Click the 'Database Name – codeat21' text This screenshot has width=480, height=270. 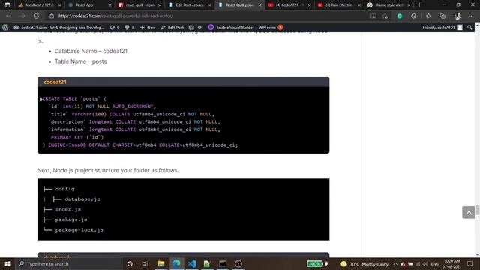coord(91,51)
